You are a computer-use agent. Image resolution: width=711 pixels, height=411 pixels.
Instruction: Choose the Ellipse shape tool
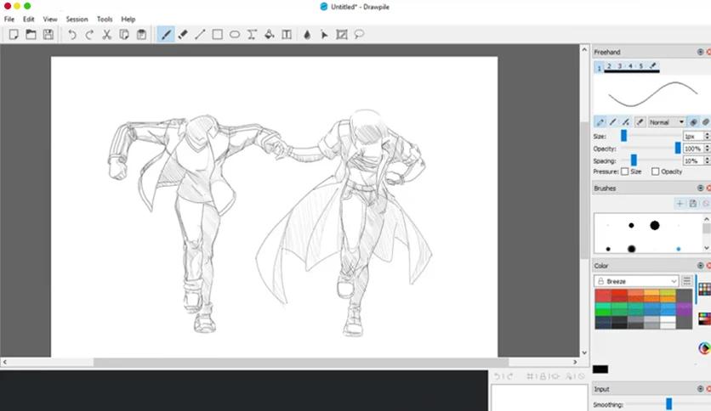pos(235,35)
